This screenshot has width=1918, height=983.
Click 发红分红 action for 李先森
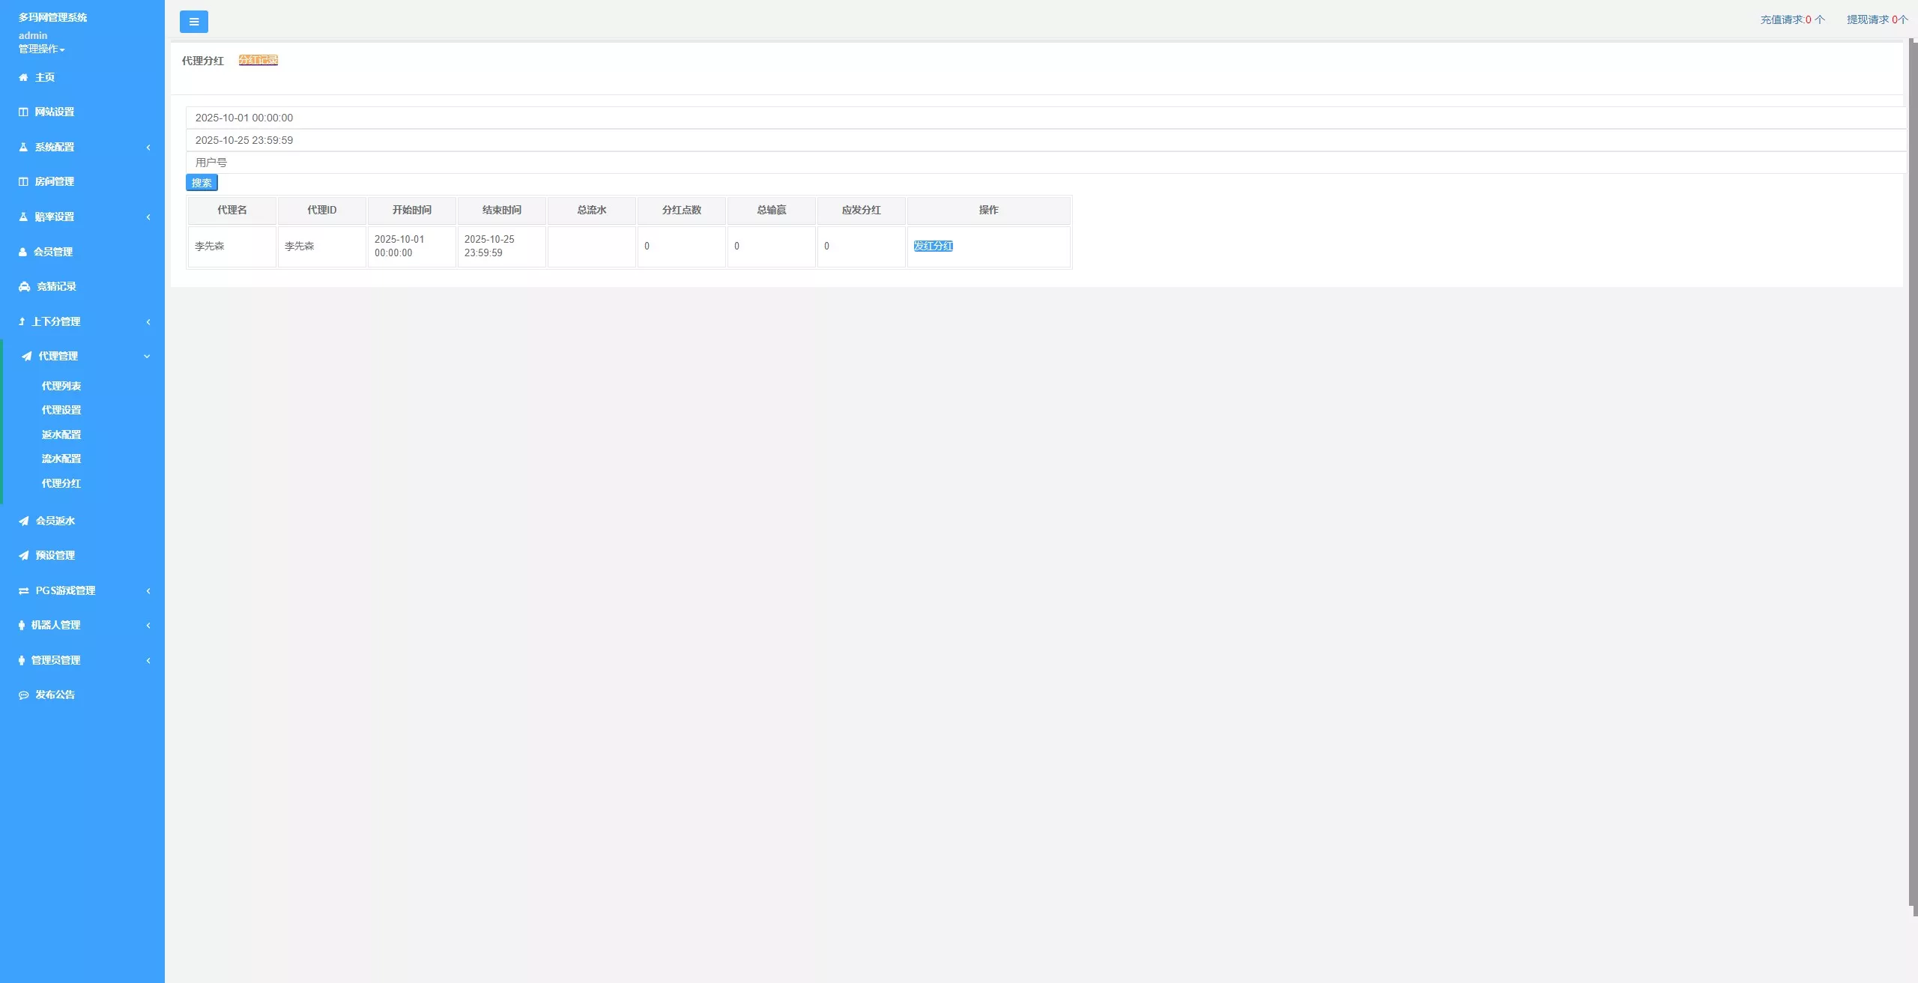(x=933, y=246)
